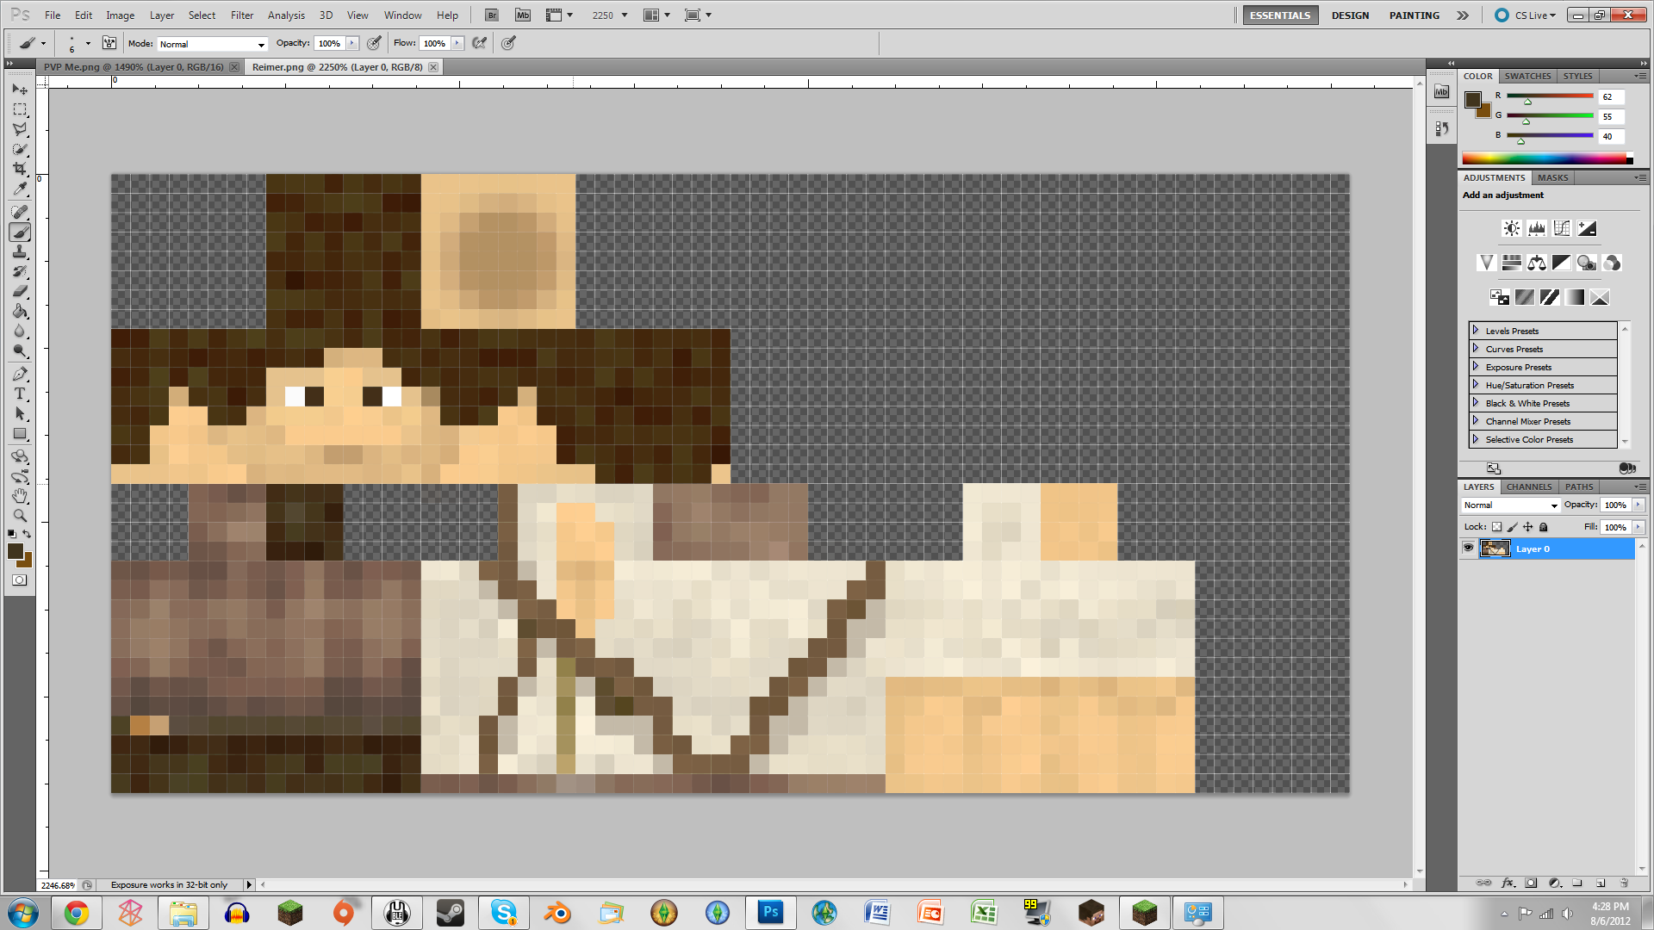Hide Layer 0 with eye icon

pos(1468,549)
